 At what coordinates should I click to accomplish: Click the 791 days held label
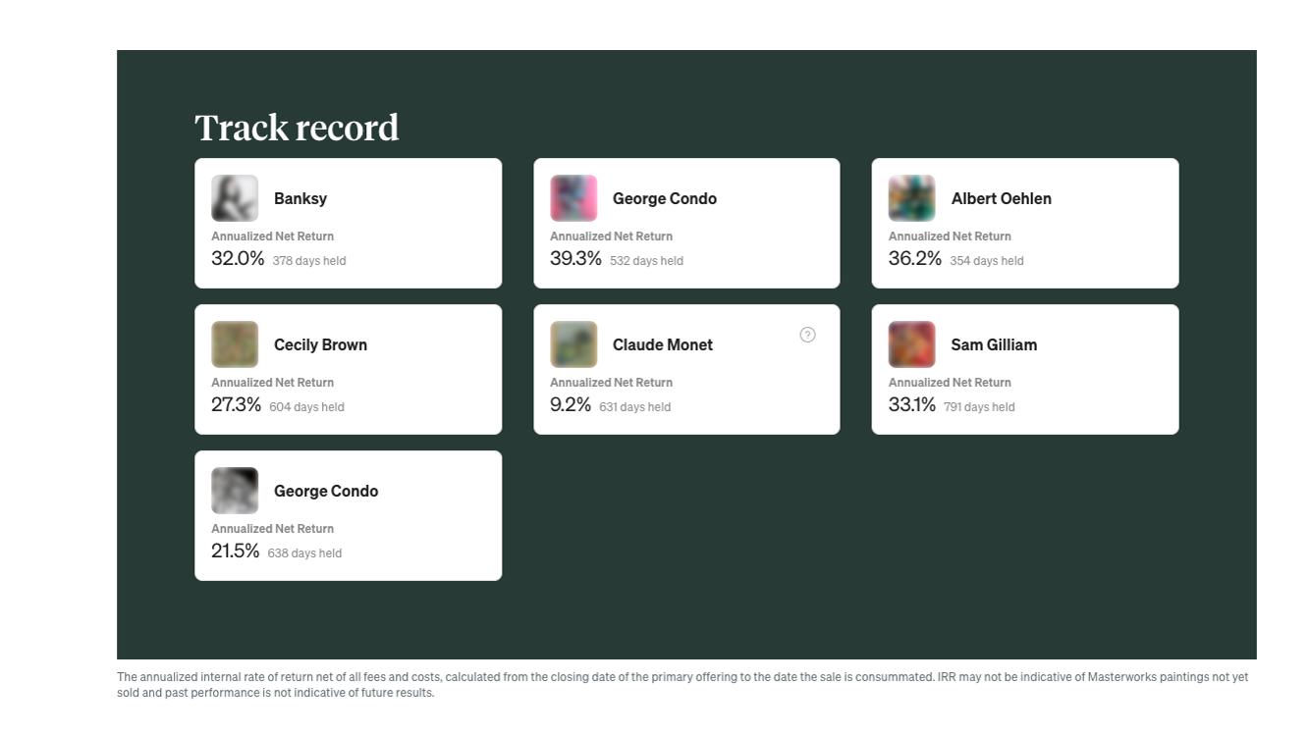pos(979,407)
